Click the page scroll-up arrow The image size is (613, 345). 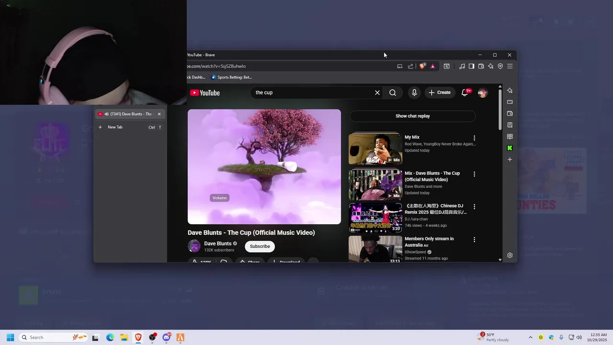click(x=500, y=87)
